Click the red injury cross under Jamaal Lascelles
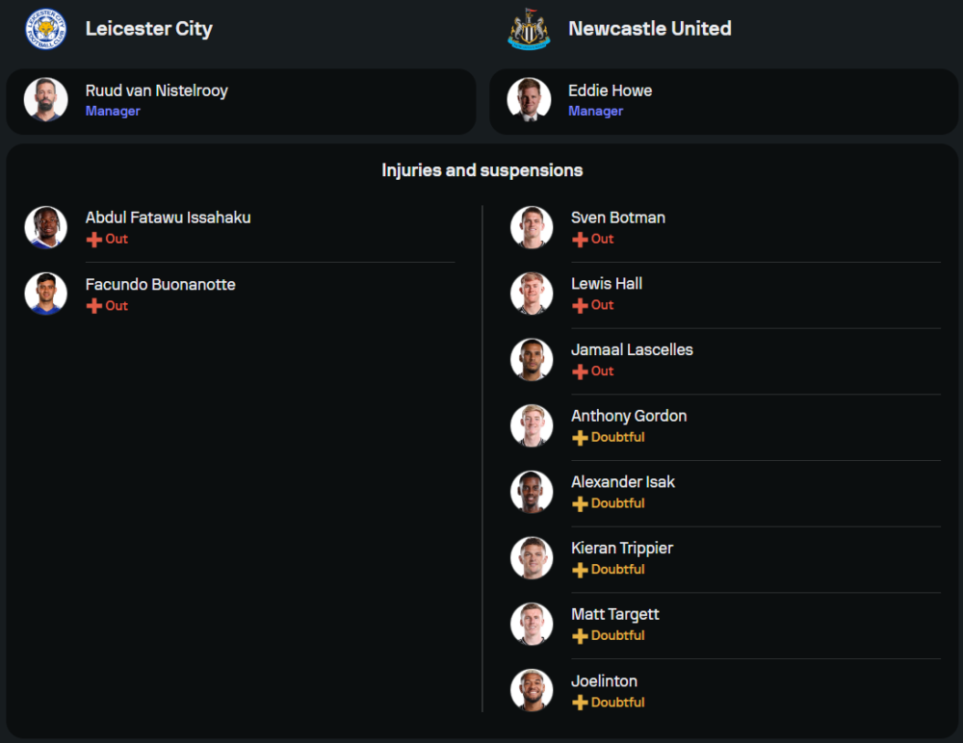This screenshot has height=743, width=963. 580,371
